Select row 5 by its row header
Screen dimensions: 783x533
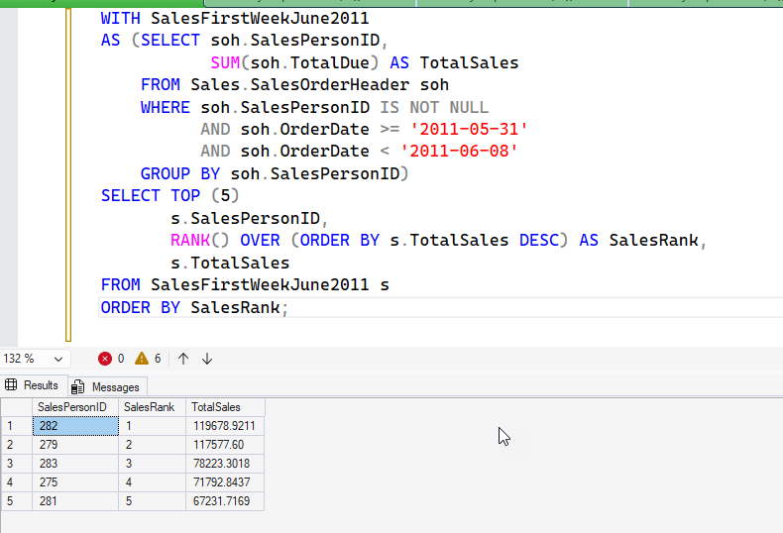pyautogui.click(x=16, y=502)
